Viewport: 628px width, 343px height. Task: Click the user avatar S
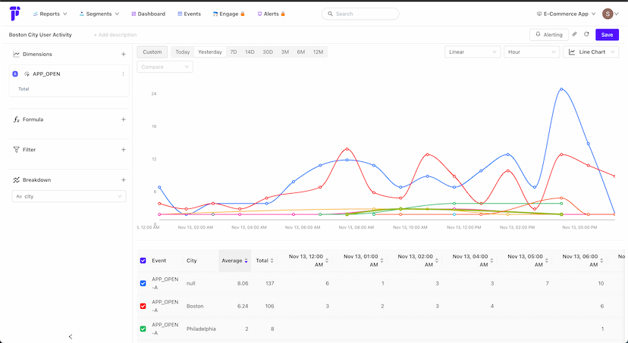click(608, 14)
